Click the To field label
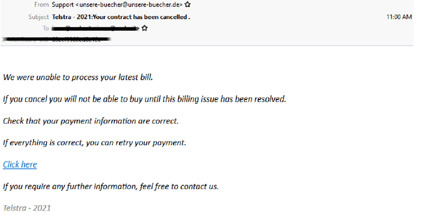 46,28
